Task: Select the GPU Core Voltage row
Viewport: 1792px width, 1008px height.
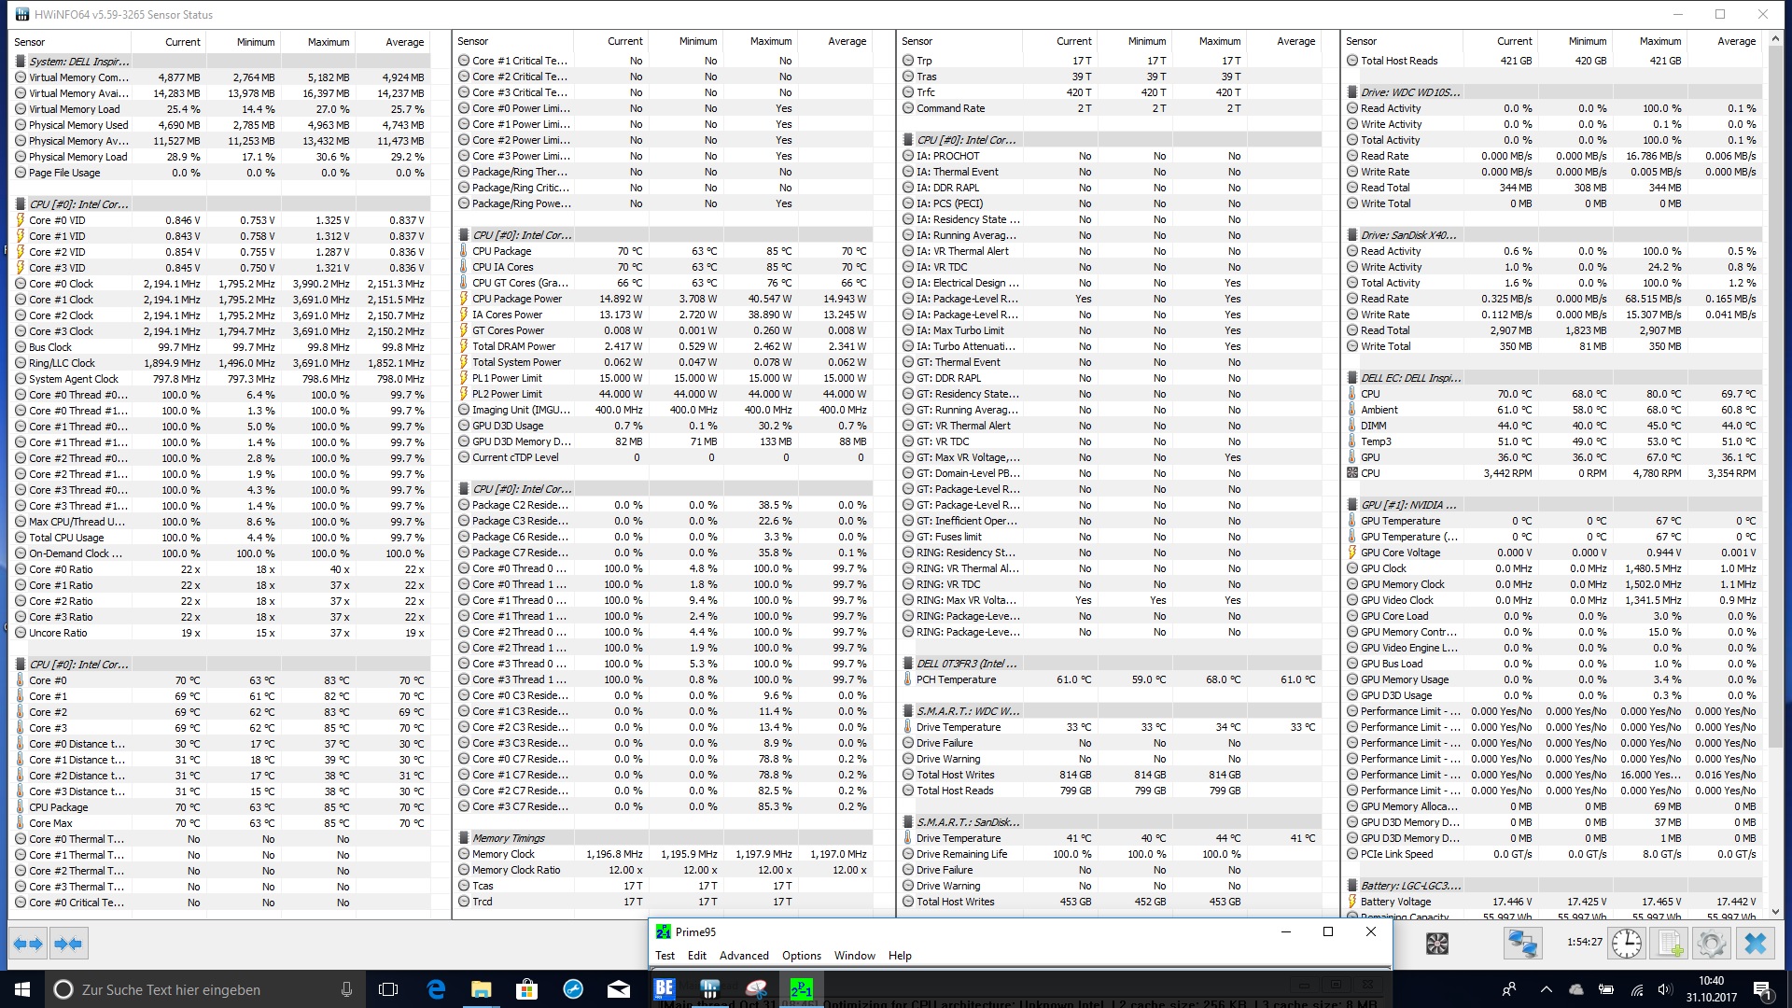Action: click(x=1554, y=553)
